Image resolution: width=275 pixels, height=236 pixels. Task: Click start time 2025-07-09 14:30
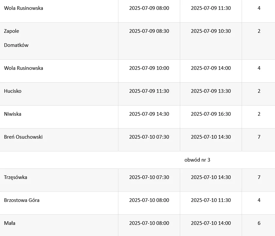pos(149,114)
